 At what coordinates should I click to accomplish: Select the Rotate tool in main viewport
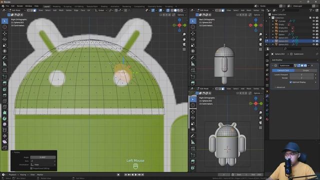click(x=4, y=39)
